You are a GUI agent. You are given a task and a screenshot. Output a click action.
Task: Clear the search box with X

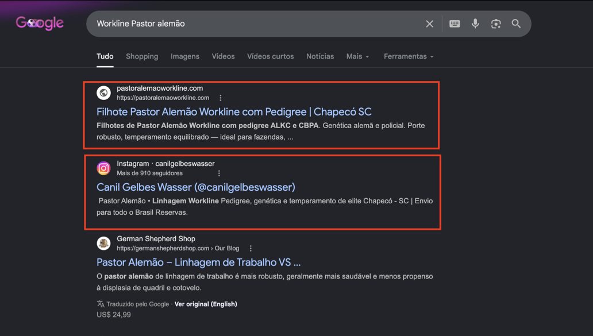pyautogui.click(x=430, y=24)
